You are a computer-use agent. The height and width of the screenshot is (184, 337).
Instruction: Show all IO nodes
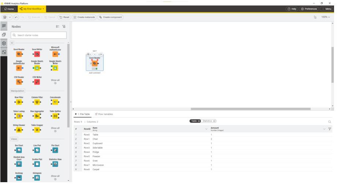coord(55,82)
